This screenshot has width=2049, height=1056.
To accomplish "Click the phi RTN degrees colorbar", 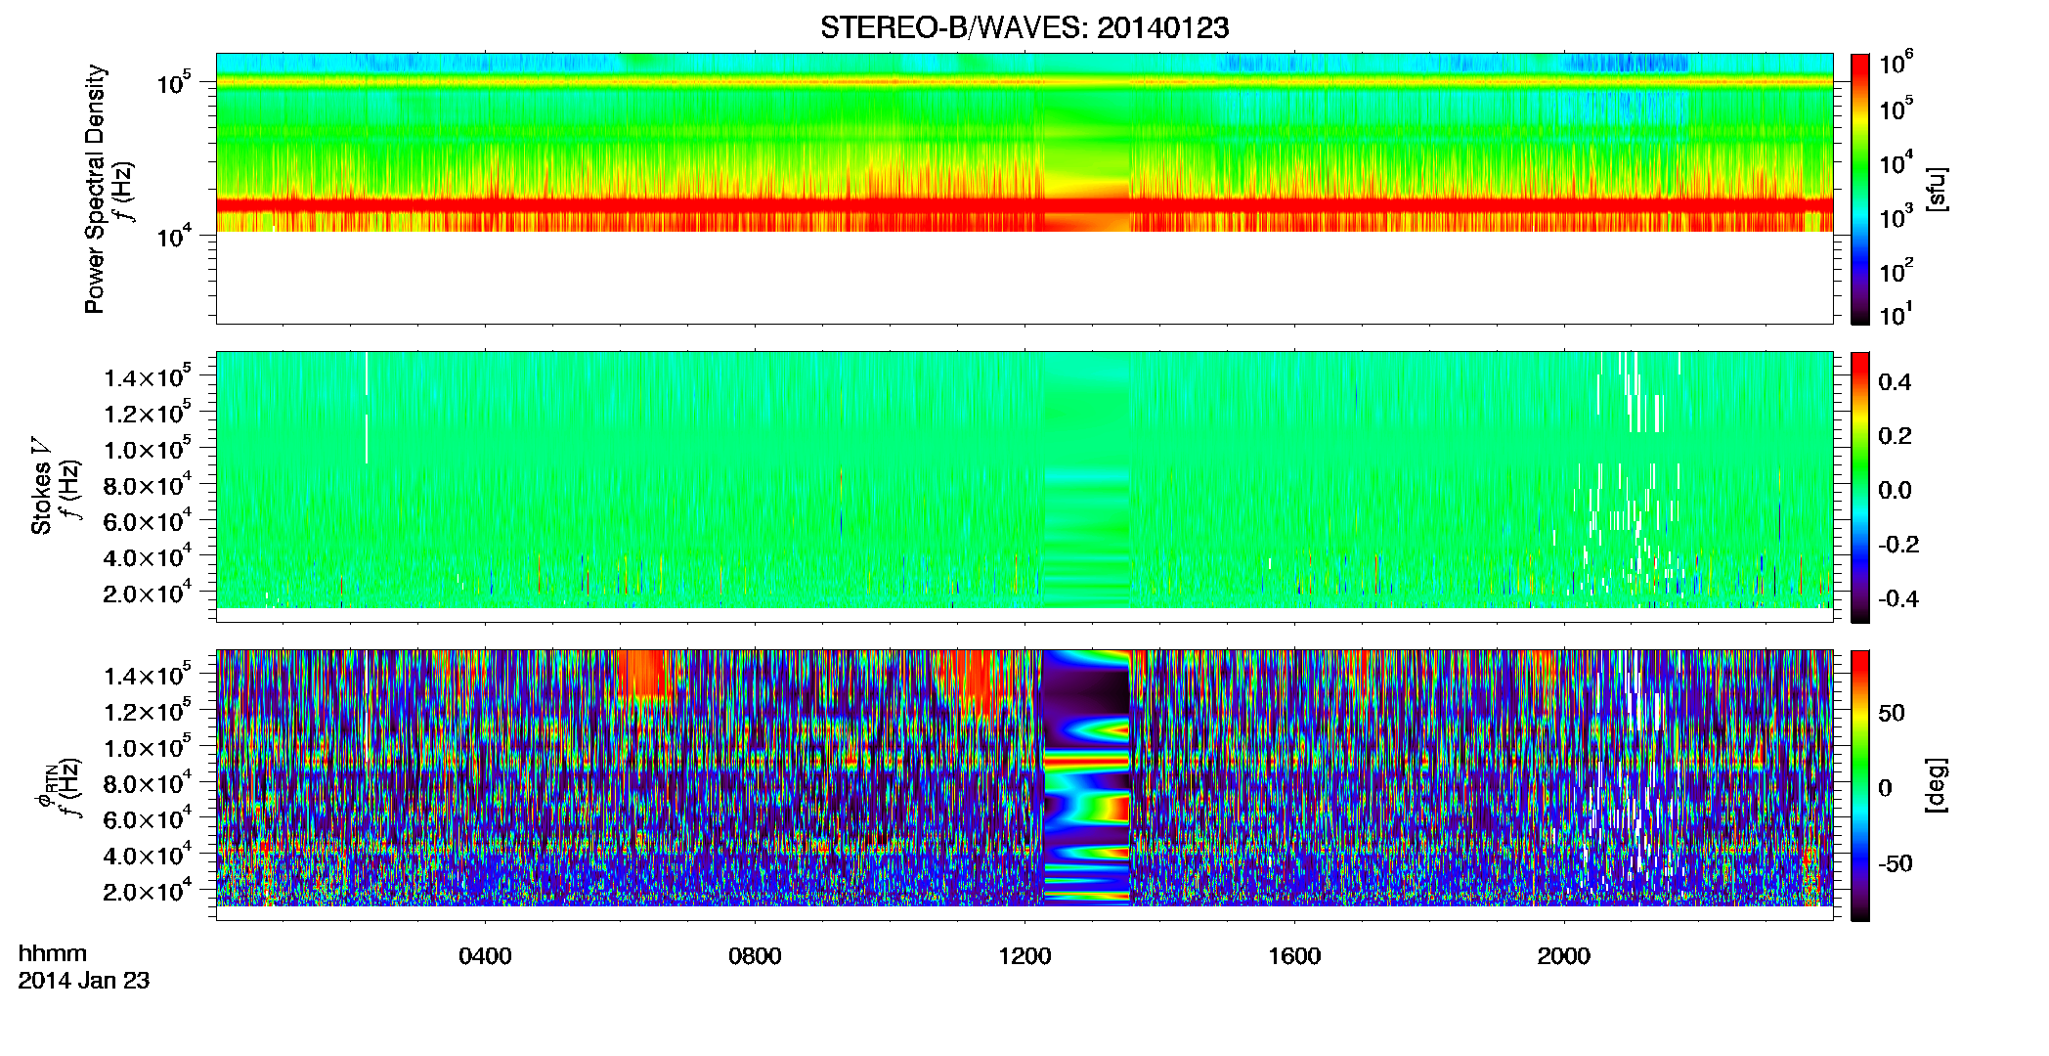I will [x=1860, y=785].
